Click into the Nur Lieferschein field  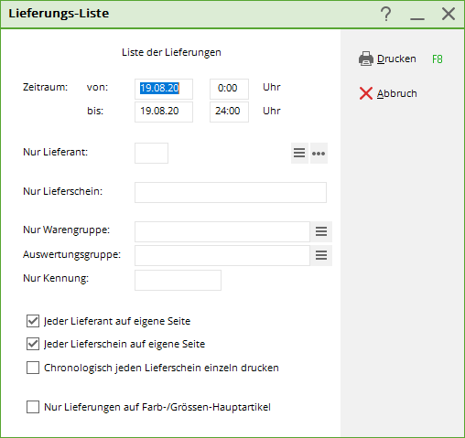coord(231,192)
